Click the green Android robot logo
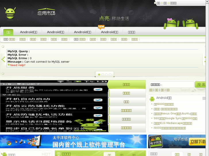 (x=10, y=13)
